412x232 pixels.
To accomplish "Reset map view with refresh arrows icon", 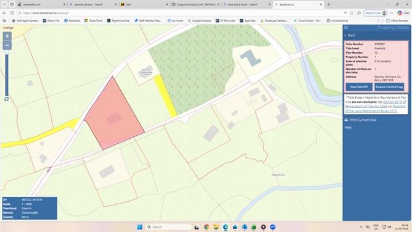I will click(7, 99).
